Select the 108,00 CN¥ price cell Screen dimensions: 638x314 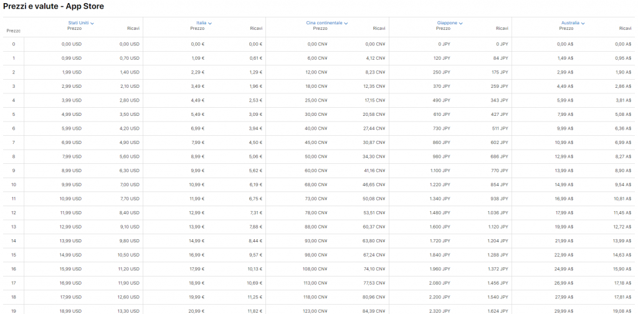coord(315,269)
